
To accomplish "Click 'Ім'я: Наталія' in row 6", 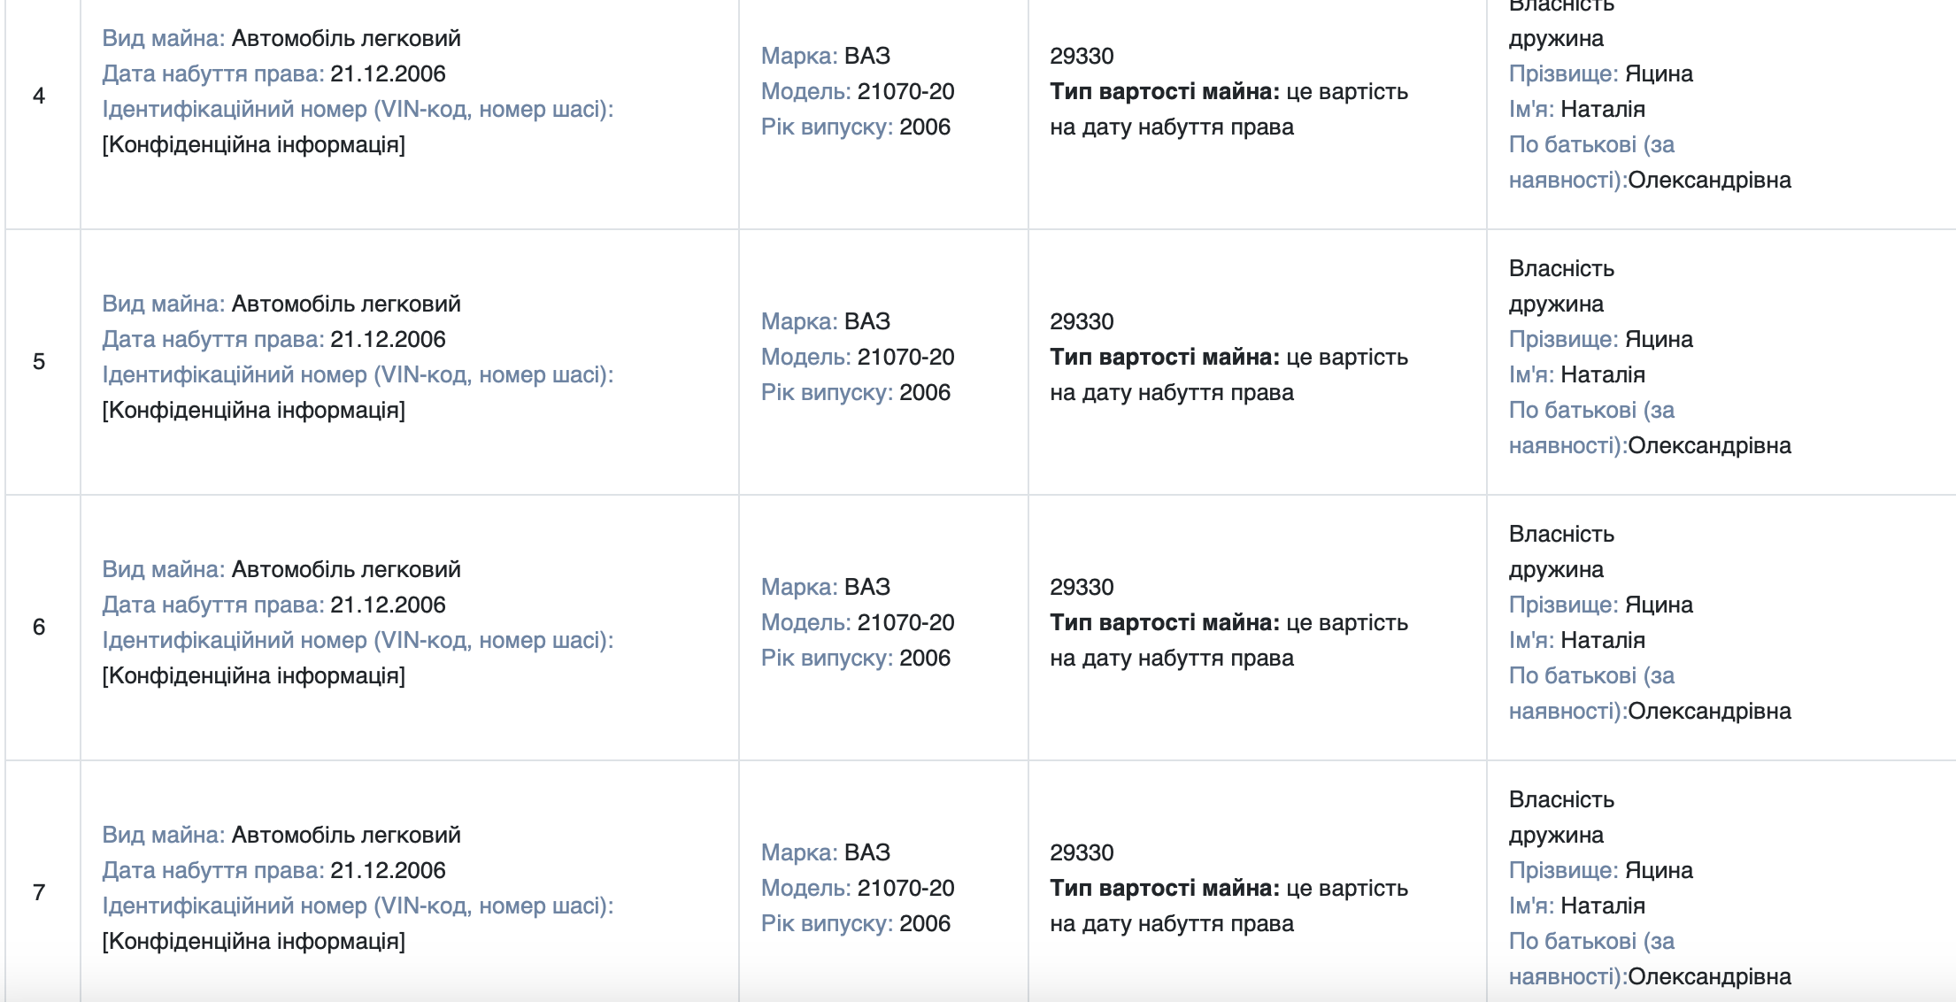I will 1577,640.
